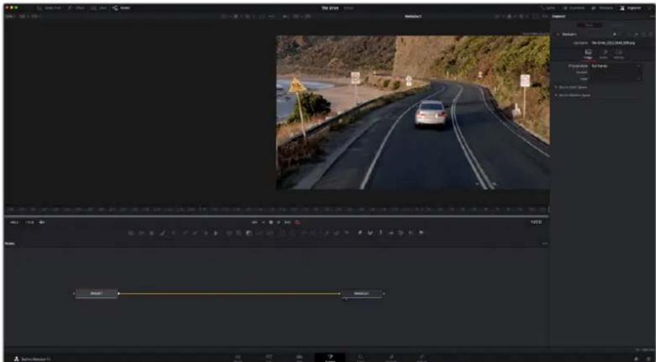Open the Deliver page
This screenshot has height=362, width=656.
421,358
